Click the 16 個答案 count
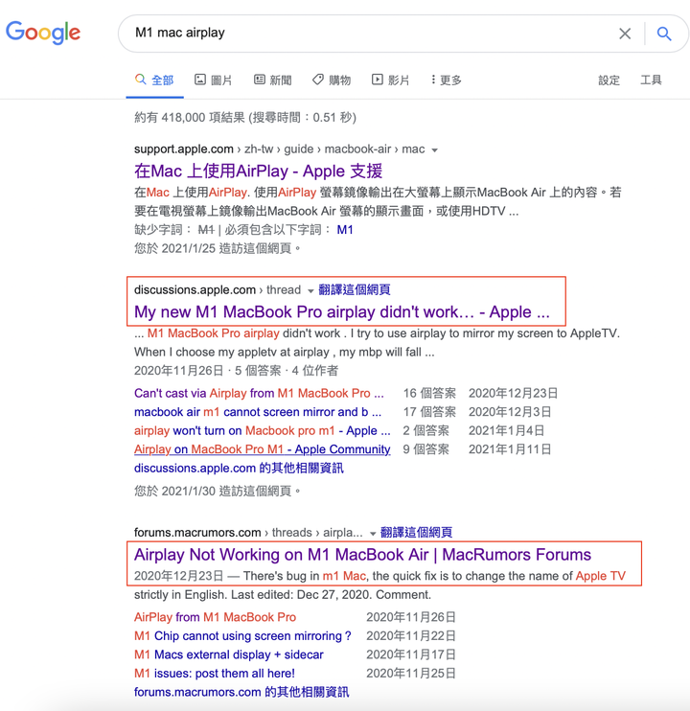This screenshot has width=690, height=711. [x=429, y=393]
